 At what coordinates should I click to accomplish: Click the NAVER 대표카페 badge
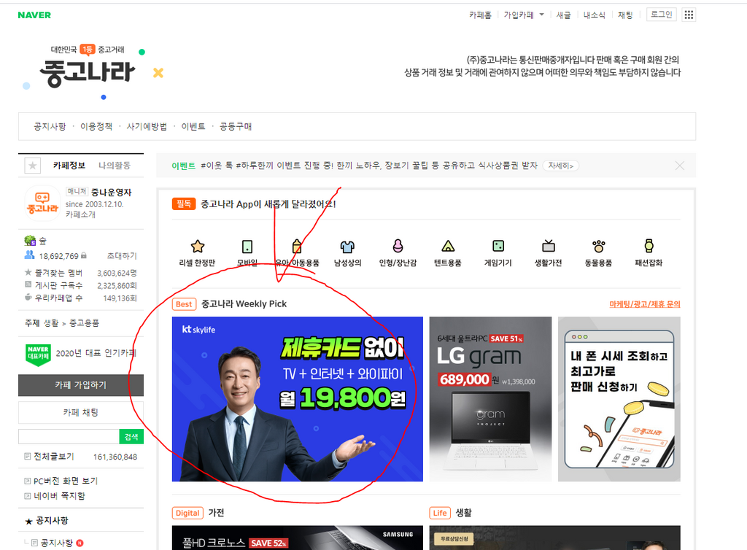pyautogui.click(x=38, y=355)
